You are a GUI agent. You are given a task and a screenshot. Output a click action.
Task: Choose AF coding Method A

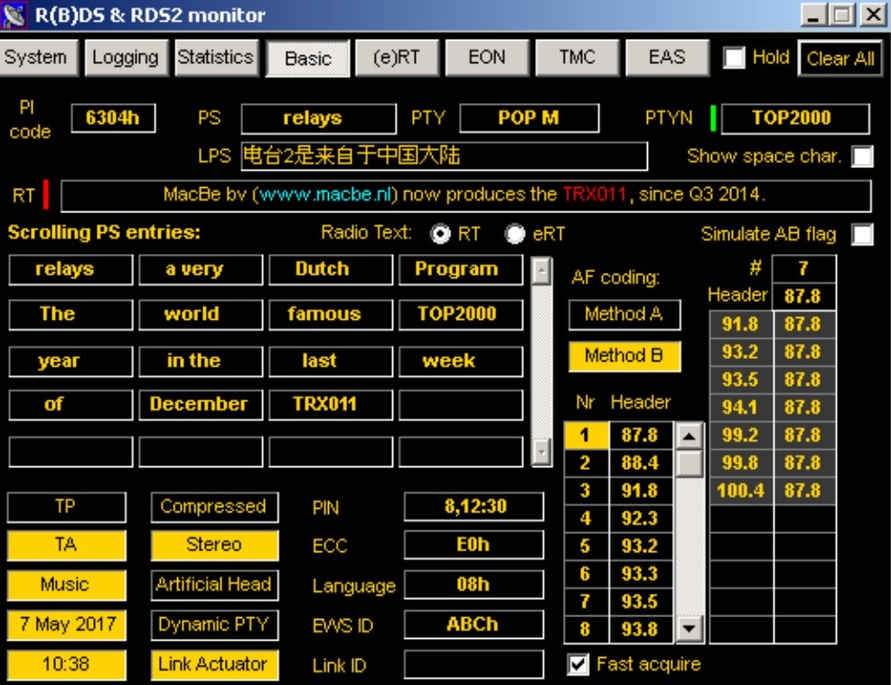[x=624, y=314]
